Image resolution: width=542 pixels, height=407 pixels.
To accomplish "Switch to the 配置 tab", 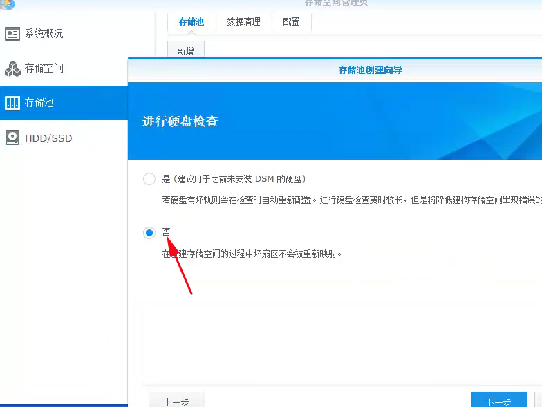I will point(291,22).
